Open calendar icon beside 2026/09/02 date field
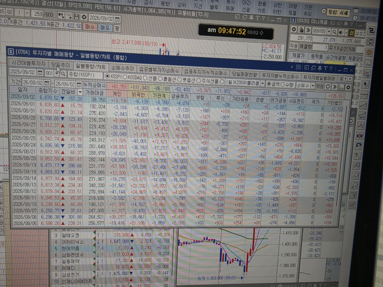383x287 pixels. pyautogui.click(x=40, y=73)
